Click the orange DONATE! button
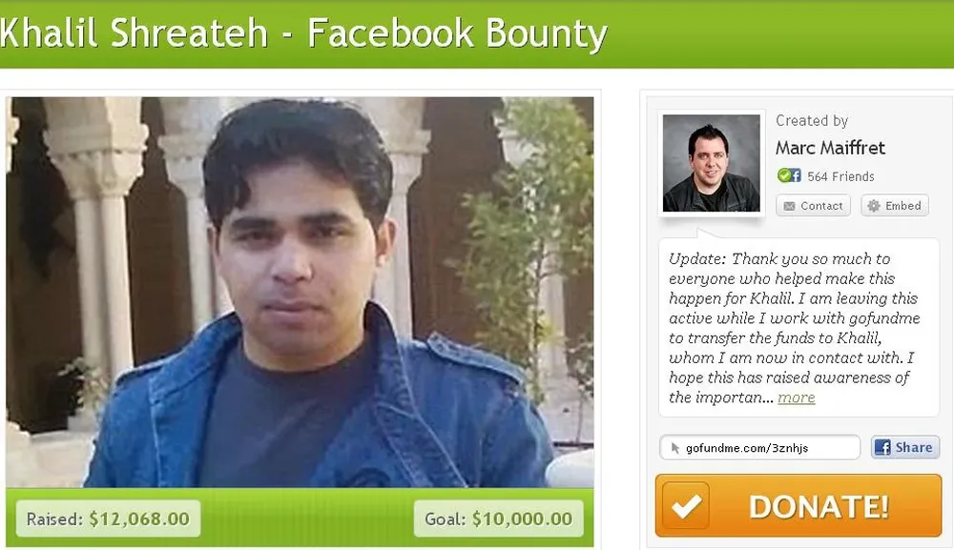The width and height of the screenshot is (954, 550). pyautogui.click(x=798, y=505)
